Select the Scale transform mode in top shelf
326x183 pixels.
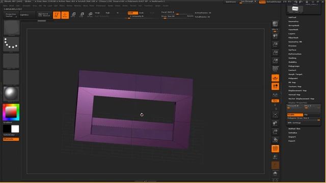[x=81, y=15]
